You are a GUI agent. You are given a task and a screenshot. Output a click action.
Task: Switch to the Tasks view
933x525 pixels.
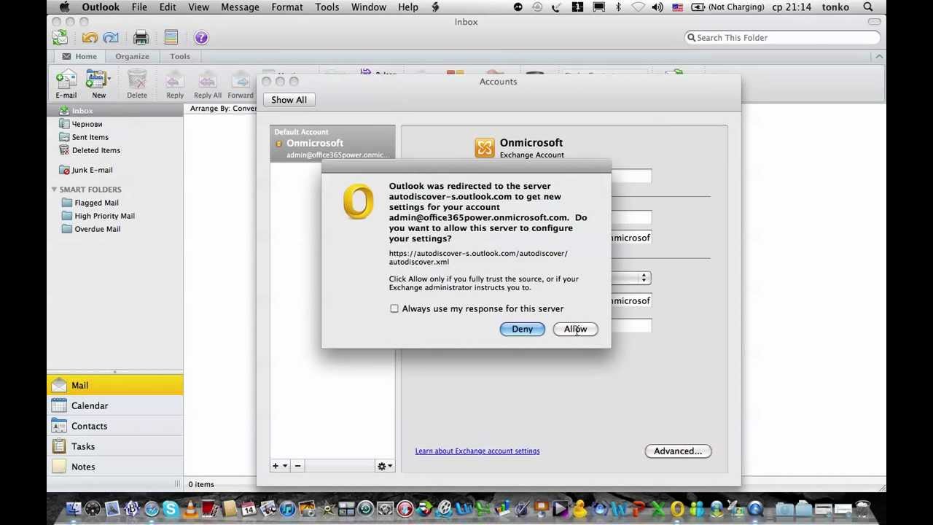point(115,446)
